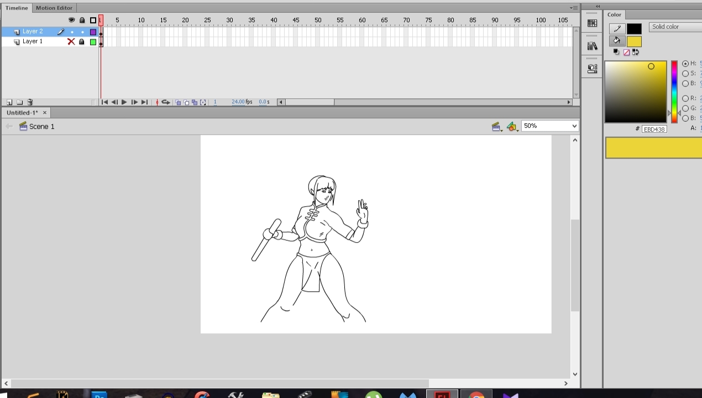
Task: Select the S saturation radio button
Action: click(685, 74)
